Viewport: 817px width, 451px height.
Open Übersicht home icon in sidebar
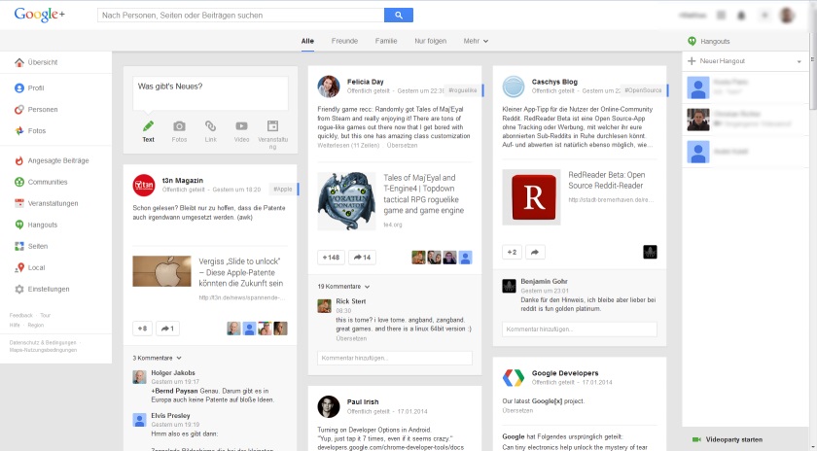coord(19,62)
